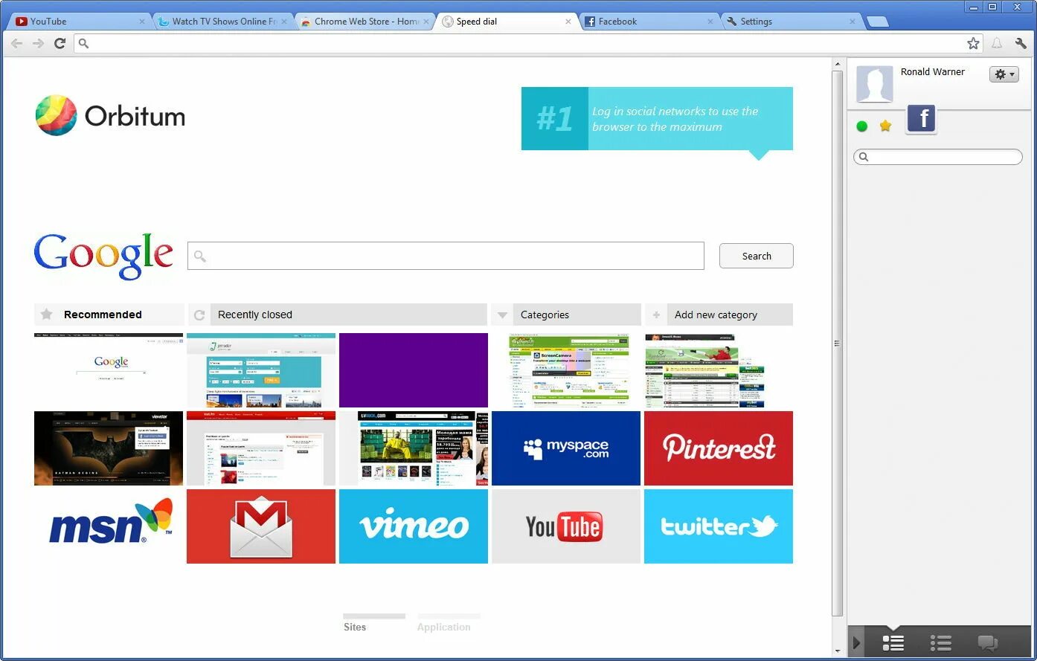Viewport: 1037px width, 661px height.
Task: Click the sidebar splitter grip handle
Action: (x=837, y=344)
